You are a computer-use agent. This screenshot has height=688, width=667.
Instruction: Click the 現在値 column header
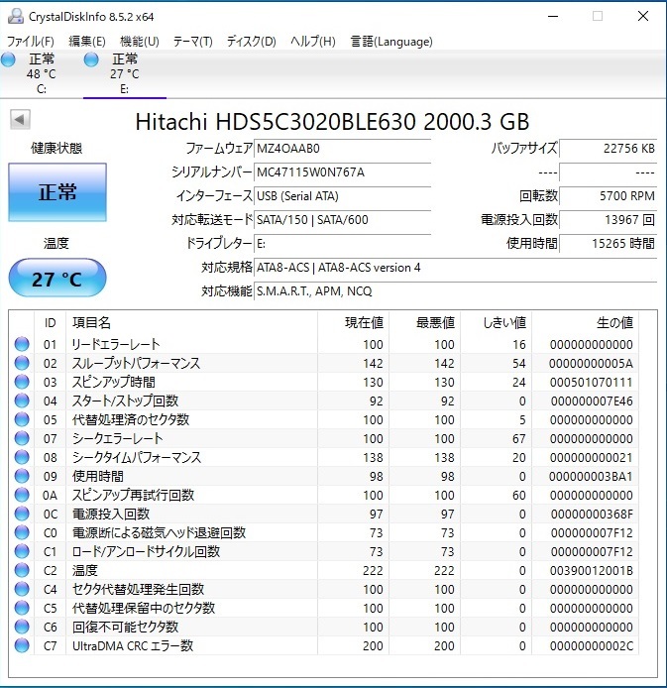pyautogui.click(x=354, y=323)
